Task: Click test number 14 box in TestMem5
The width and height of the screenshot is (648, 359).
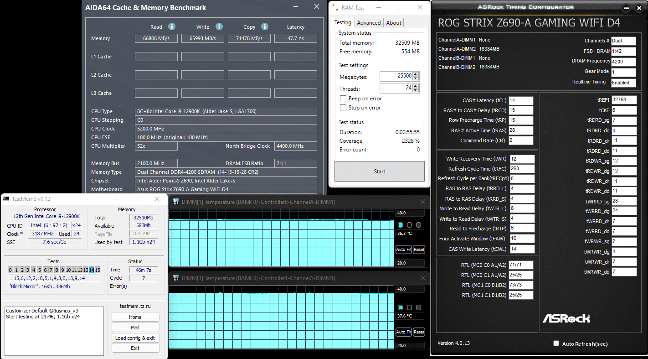Action: [x=92, y=270]
